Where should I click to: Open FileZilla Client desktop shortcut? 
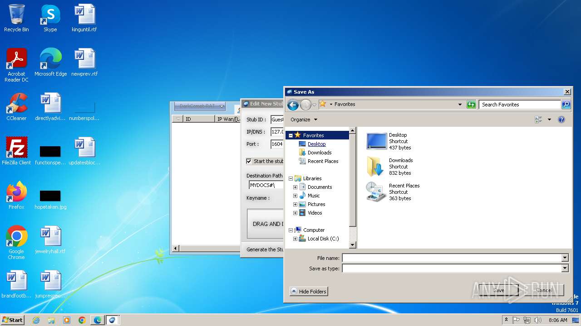(x=16, y=151)
